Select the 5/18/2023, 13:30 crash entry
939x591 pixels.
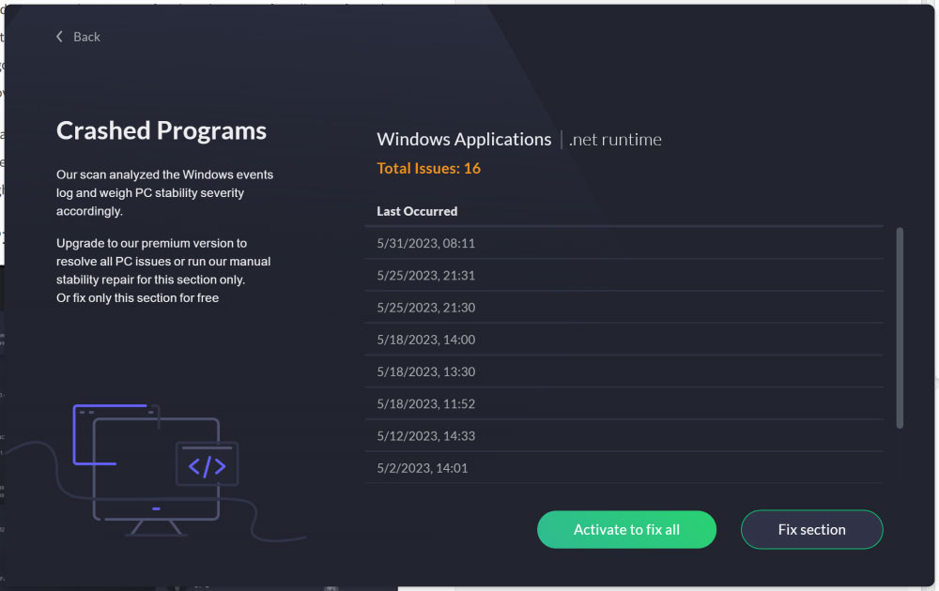(x=623, y=371)
